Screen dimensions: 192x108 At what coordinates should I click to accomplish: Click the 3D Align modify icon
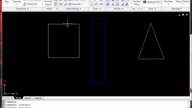pyautogui.click(x=113, y=4)
